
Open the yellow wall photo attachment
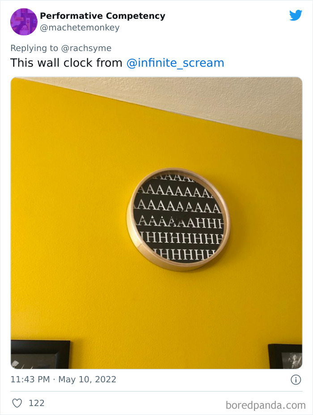coord(156,223)
